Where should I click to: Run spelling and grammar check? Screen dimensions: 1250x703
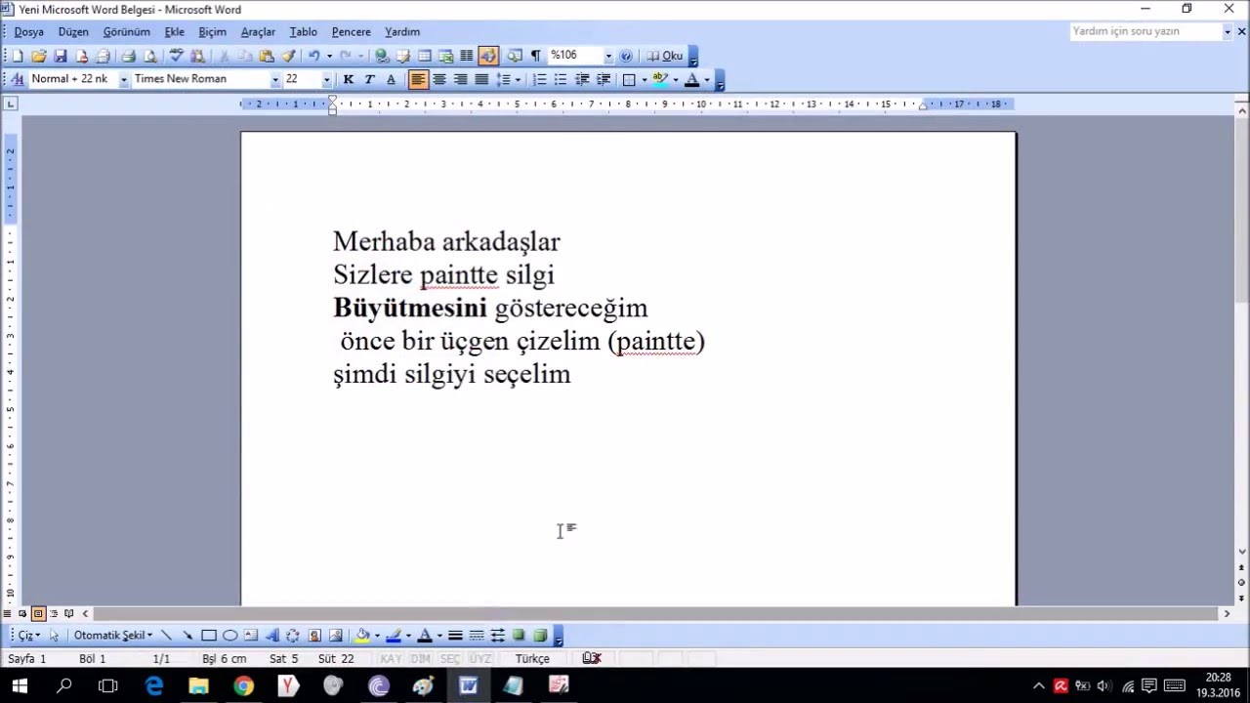pos(177,56)
